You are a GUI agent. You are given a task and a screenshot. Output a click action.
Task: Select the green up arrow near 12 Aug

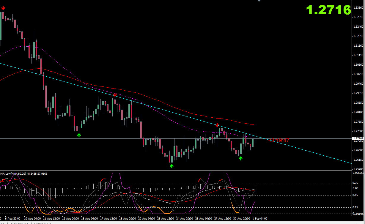pyautogui.click(x=79, y=135)
